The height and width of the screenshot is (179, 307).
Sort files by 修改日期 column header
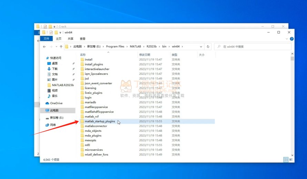145,55
